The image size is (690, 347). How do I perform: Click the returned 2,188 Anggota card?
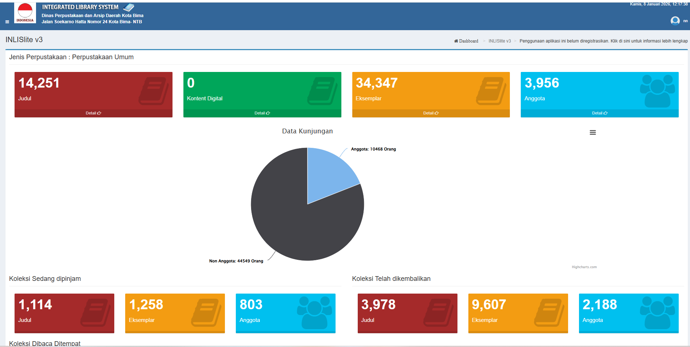628,313
